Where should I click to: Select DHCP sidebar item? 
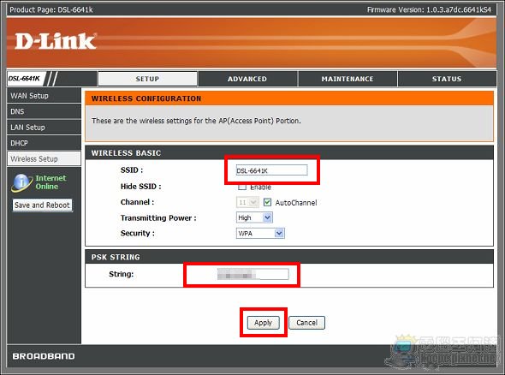pyautogui.click(x=45, y=143)
